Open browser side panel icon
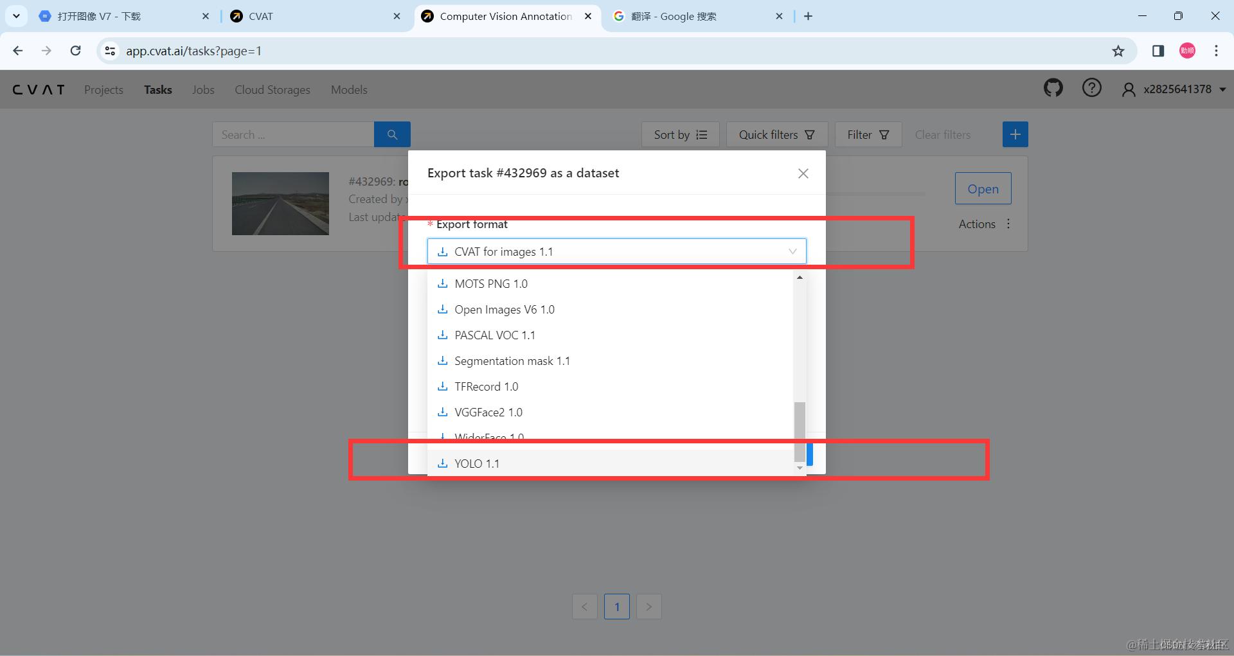The height and width of the screenshot is (656, 1234). coord(1158,51)
